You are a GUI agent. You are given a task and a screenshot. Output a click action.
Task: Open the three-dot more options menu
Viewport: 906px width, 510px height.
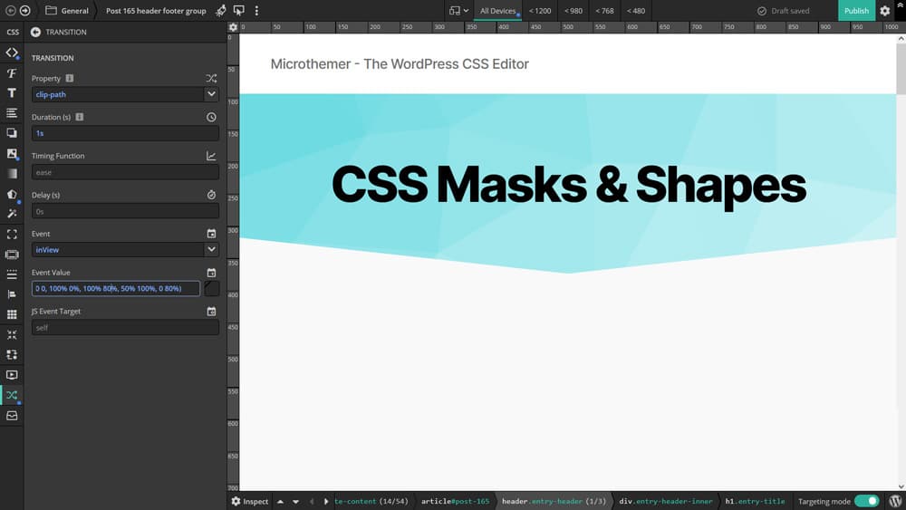click(x=256, y=10)
